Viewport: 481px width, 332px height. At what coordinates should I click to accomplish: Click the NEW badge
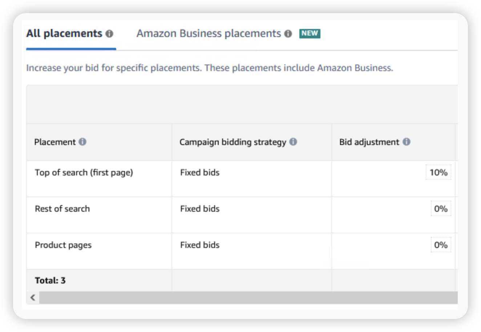(x=310, y=33)
